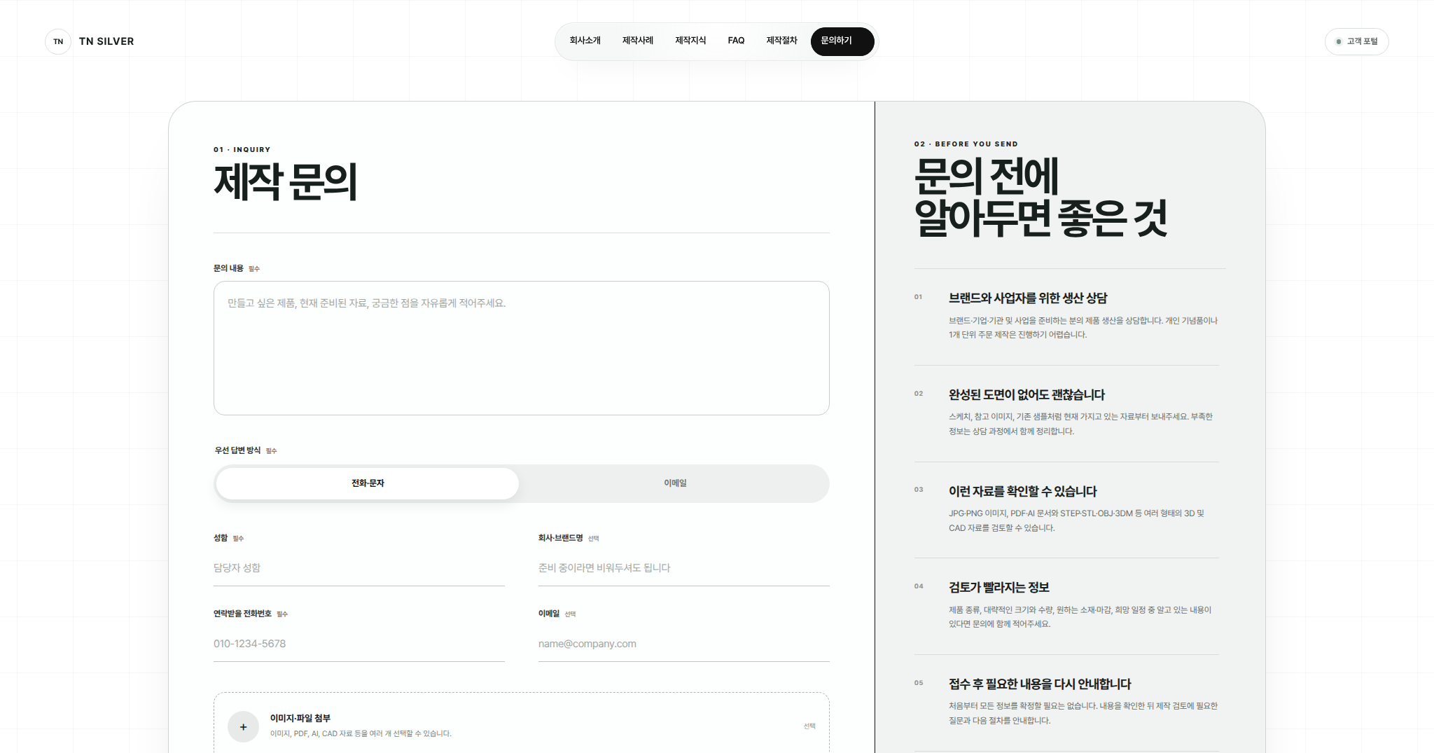1434x753 pixels.
Task: Switch reply method to 이메일
Action: (675, 483)
